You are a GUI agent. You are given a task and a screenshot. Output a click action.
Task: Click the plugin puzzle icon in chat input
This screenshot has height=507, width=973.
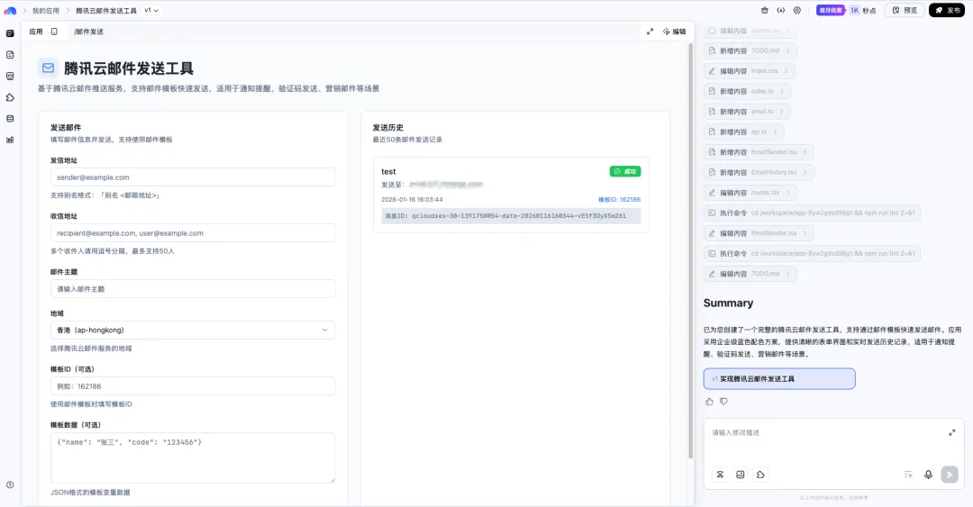click(760, 475)
